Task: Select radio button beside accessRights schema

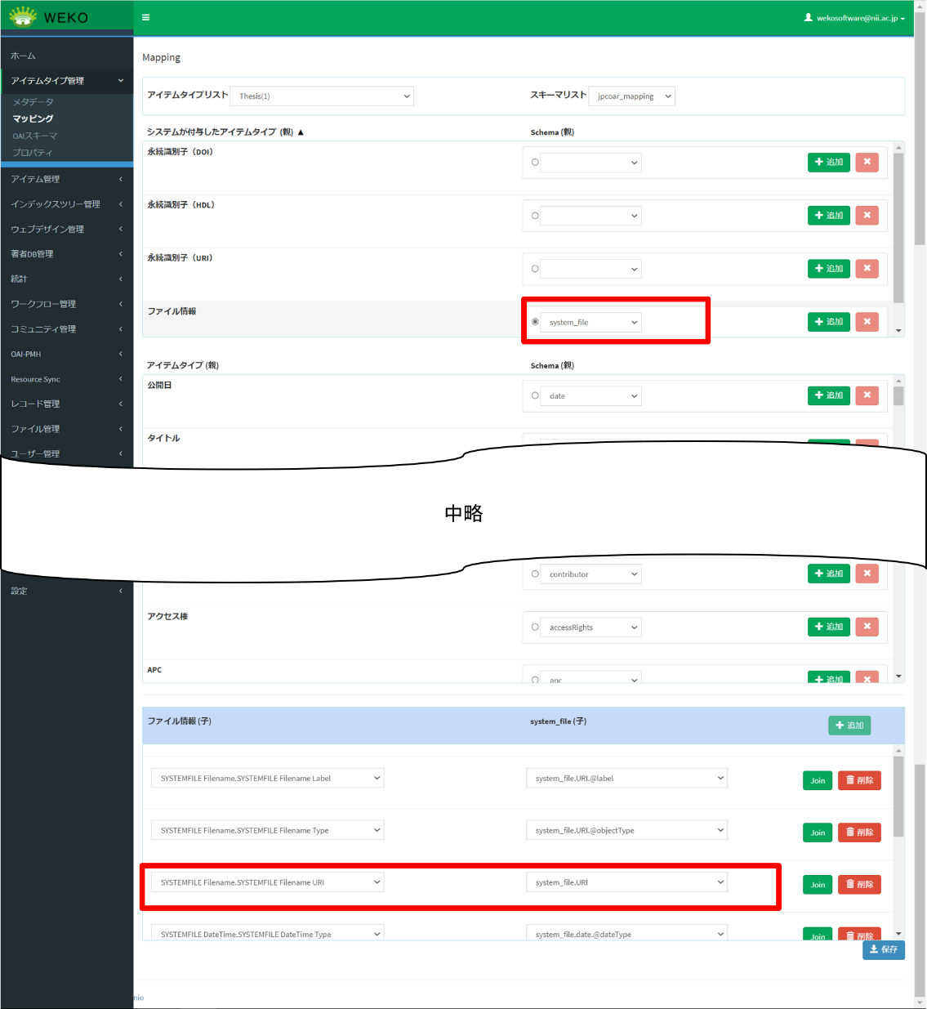Action: point(535,627)
